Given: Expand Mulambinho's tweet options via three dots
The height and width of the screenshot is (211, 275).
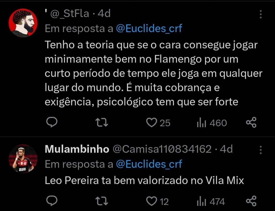Looking at the screenshot, I should [260, 150].
